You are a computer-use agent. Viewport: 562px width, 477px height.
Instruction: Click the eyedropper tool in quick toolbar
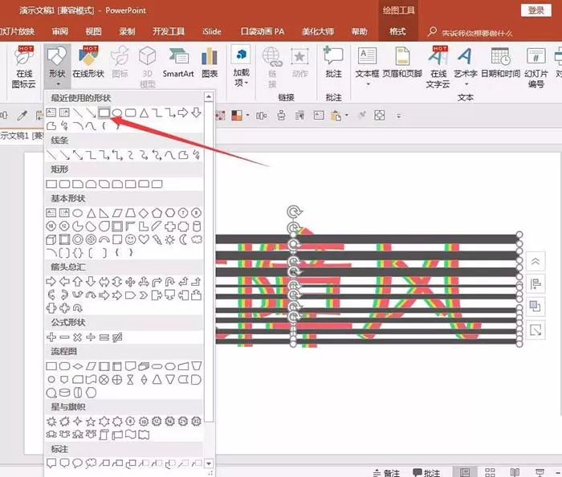click(x=22, y=116)
